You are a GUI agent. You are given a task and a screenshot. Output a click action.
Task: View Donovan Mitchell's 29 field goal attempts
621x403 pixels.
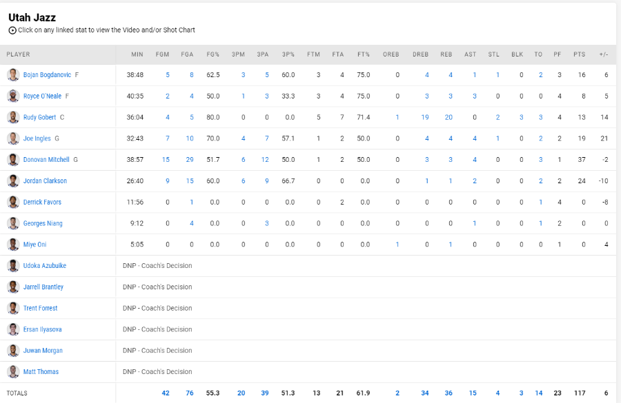pos(190,160)
